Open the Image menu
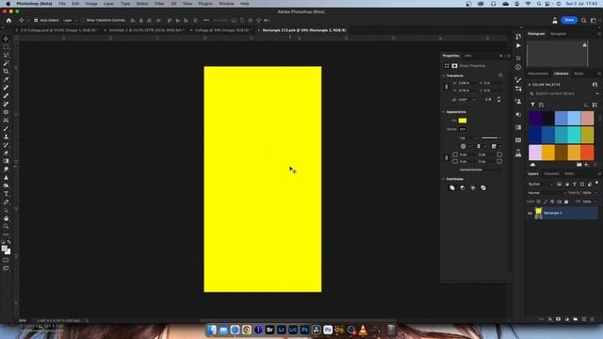603x339 pixels. pos(91,4)
